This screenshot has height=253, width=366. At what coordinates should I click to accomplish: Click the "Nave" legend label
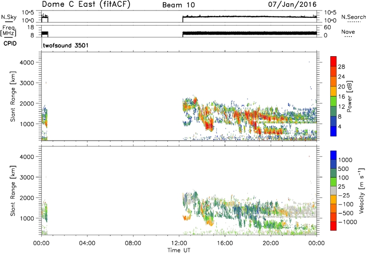[x=348, y=32]
